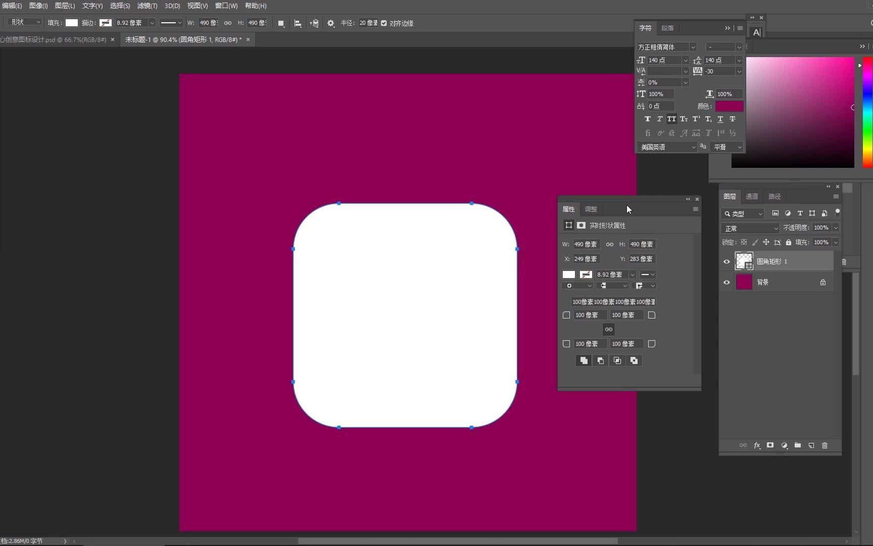
Task: Click the fill color swatch in options bar
Action: (72, 23)
